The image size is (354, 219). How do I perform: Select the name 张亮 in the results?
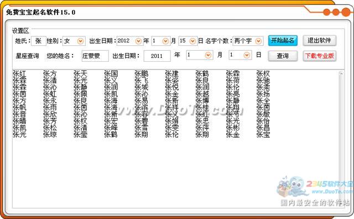(x=233, y=94)
